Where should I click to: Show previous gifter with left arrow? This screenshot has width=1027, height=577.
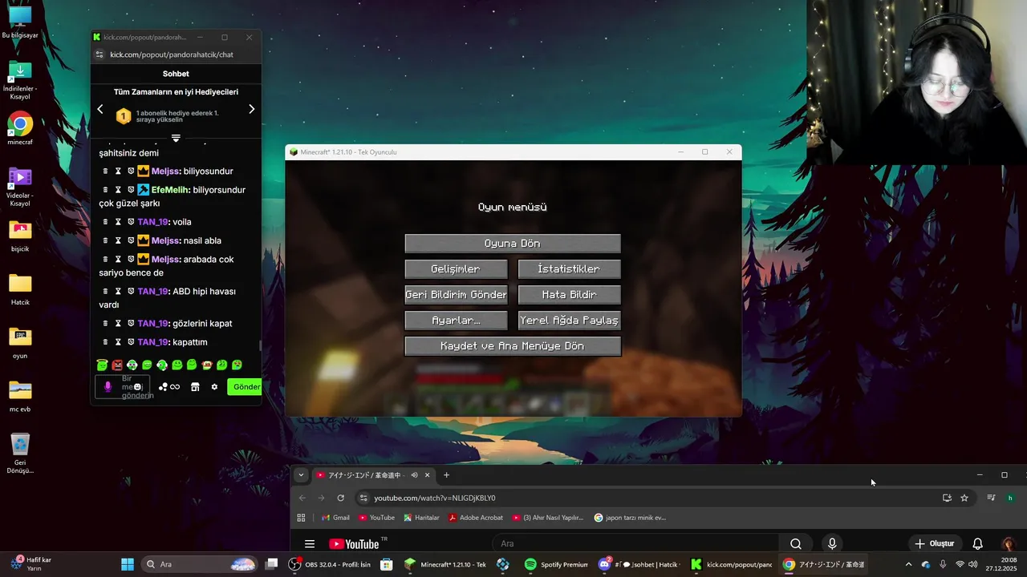100,109
